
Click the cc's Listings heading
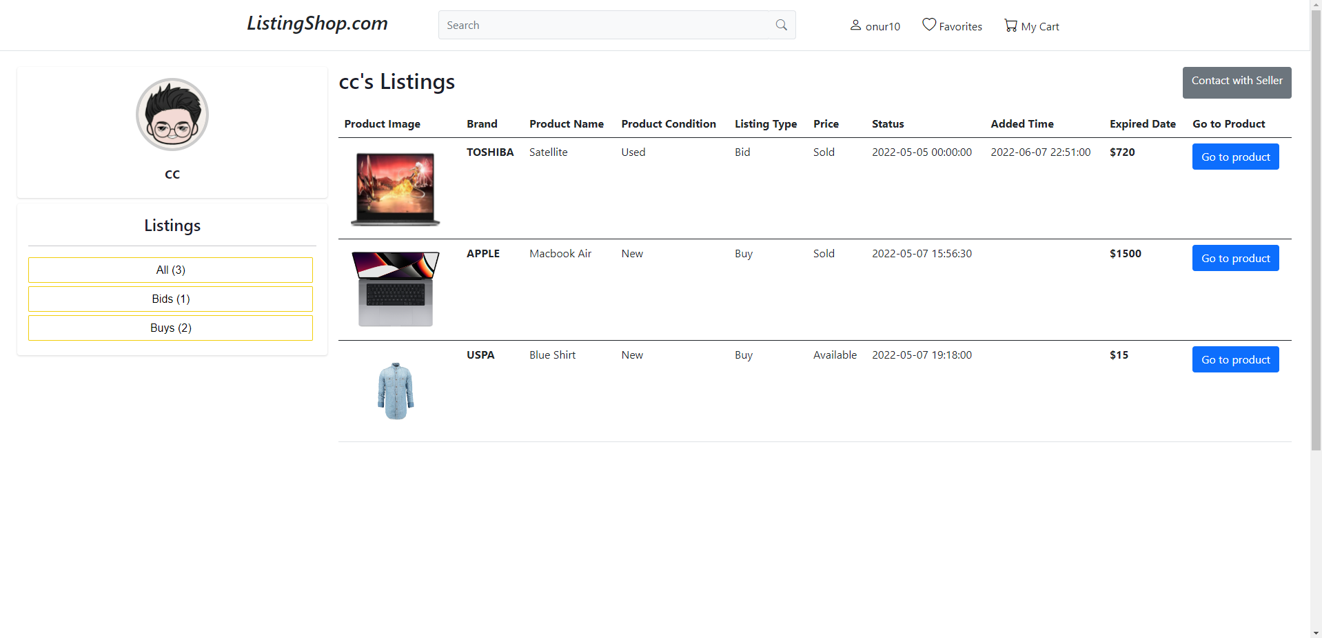[x=397, y=81]
